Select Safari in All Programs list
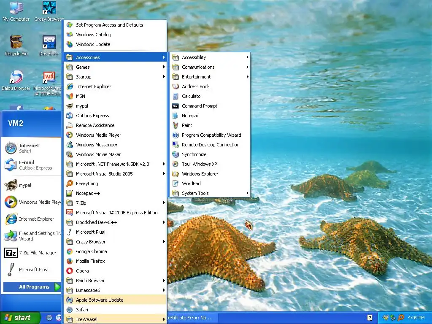Viewport: 432px width, 324px height. click(116, 310)
